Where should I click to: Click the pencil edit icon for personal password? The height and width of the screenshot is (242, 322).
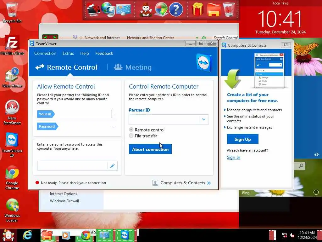(x=112, y=166)
